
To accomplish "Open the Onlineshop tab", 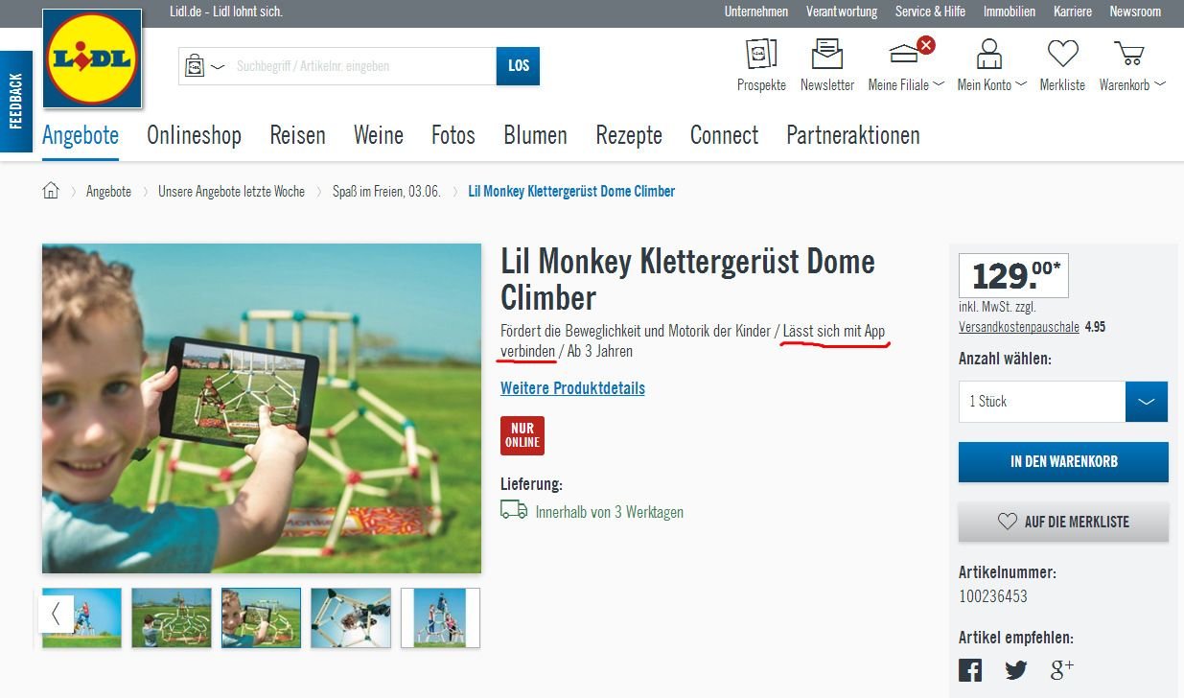I will click(194, 135).
